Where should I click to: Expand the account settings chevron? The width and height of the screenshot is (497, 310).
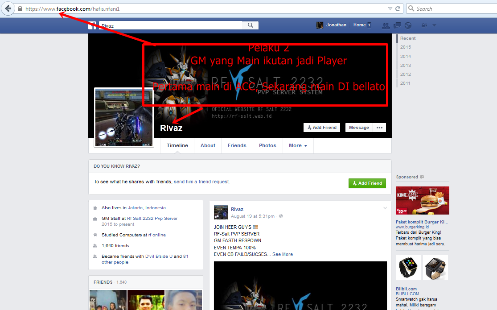(435, 25)
